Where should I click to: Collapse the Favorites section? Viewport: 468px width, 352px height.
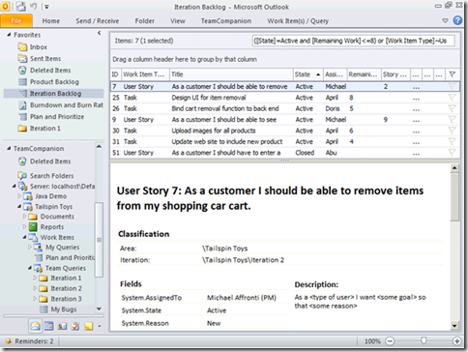point(9,35)
